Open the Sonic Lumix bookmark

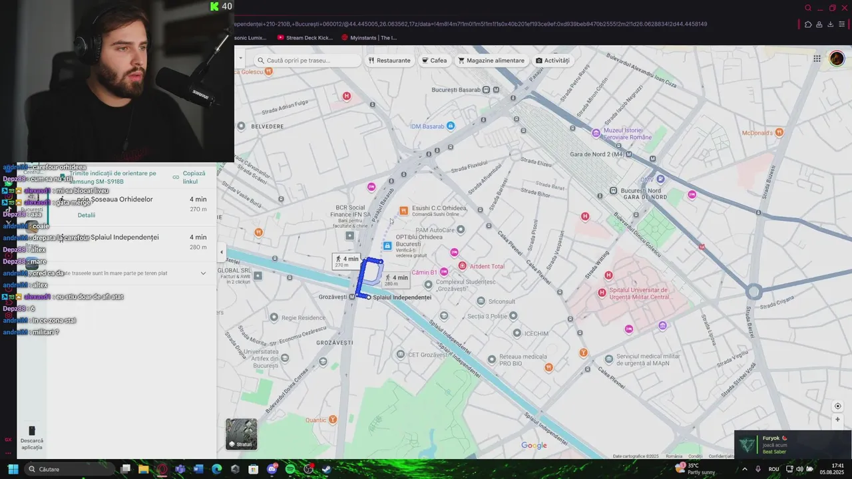tap(250, 38)
